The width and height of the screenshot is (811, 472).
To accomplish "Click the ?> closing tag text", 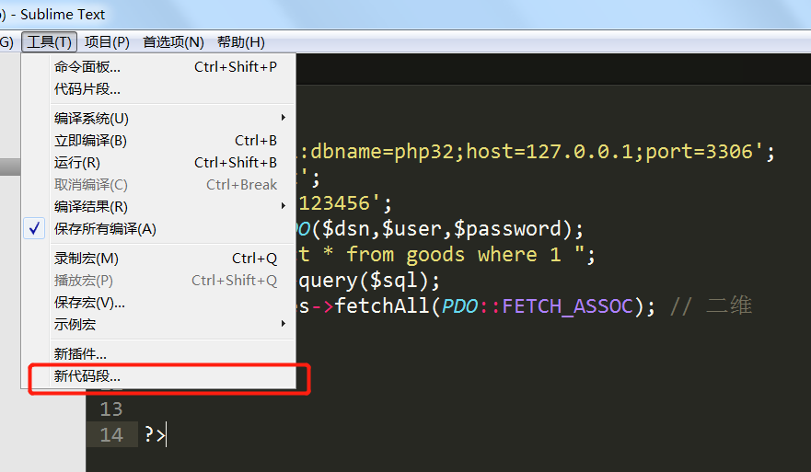I will [154, 435].
